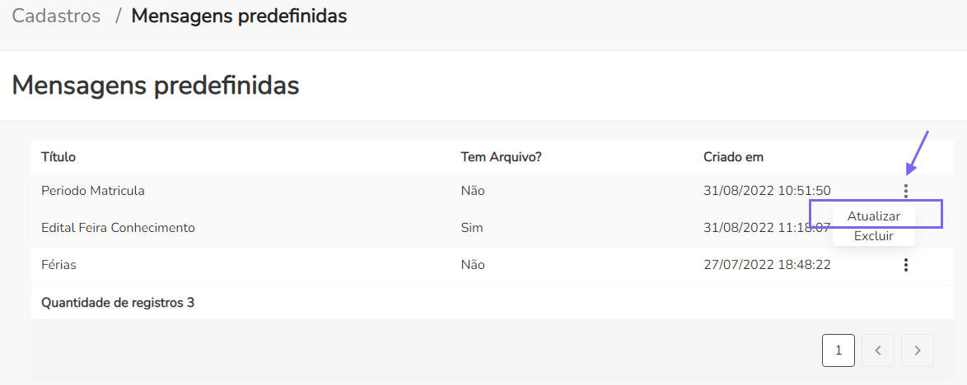Image resolution: width=967 pixels, height=385 pixels.
Task: Click the Sim value in Edital row
Action: (x=472, y=228)
